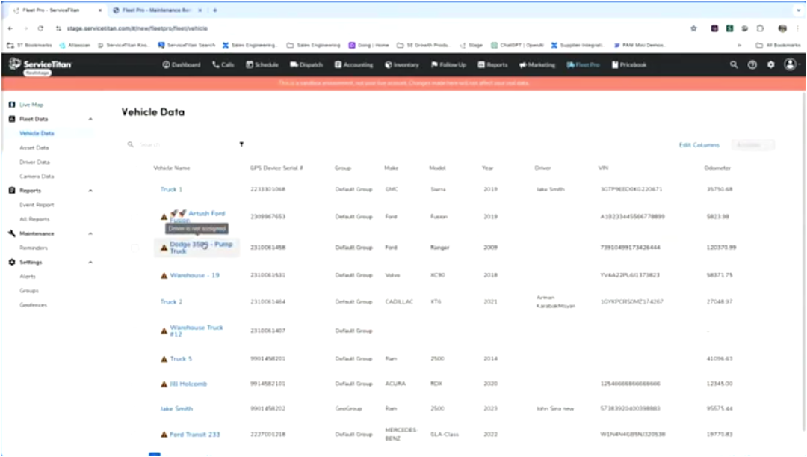Click the Live Map sidebar icon
Image resolution: width=807 pixels, height=457 pixels.
pos(12,105)
